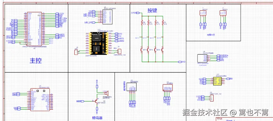Select the KEY3 push button switch

155,50
